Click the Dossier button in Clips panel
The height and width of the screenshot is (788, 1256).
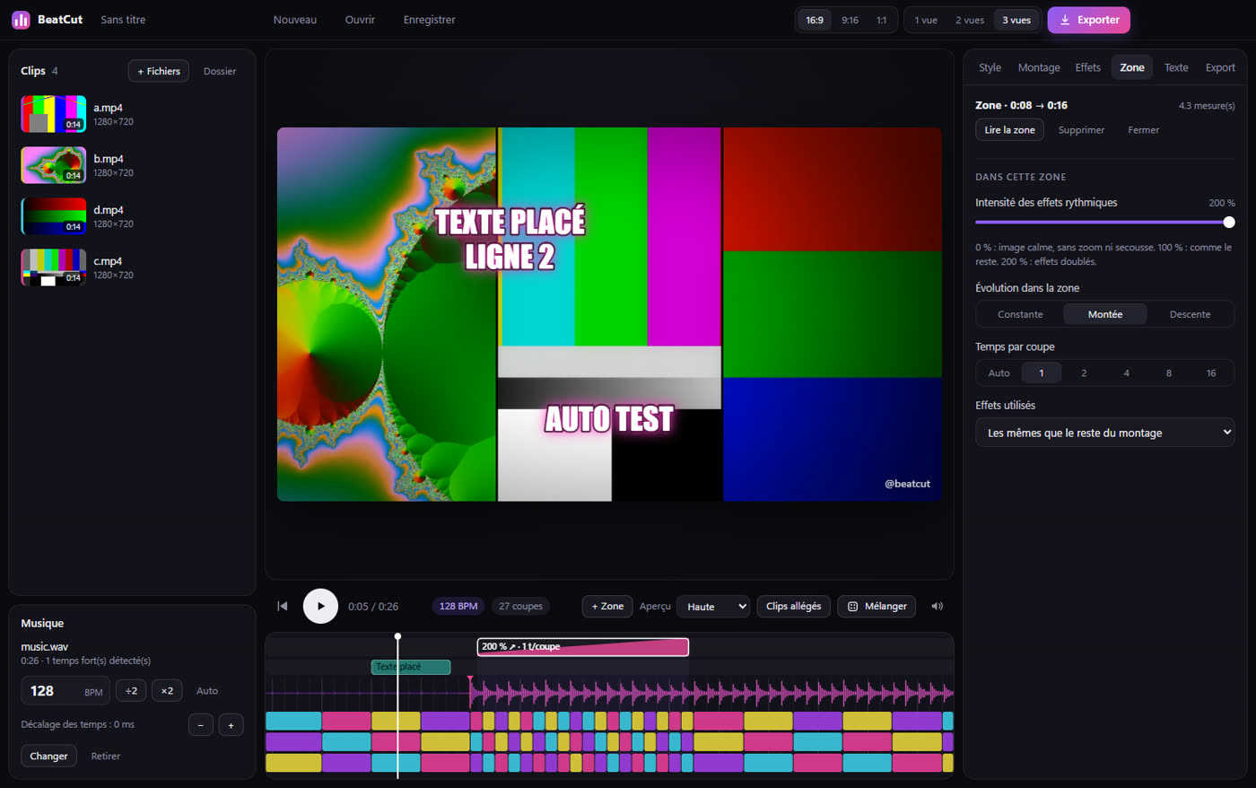pyautogui.click(x=220, y=71)
